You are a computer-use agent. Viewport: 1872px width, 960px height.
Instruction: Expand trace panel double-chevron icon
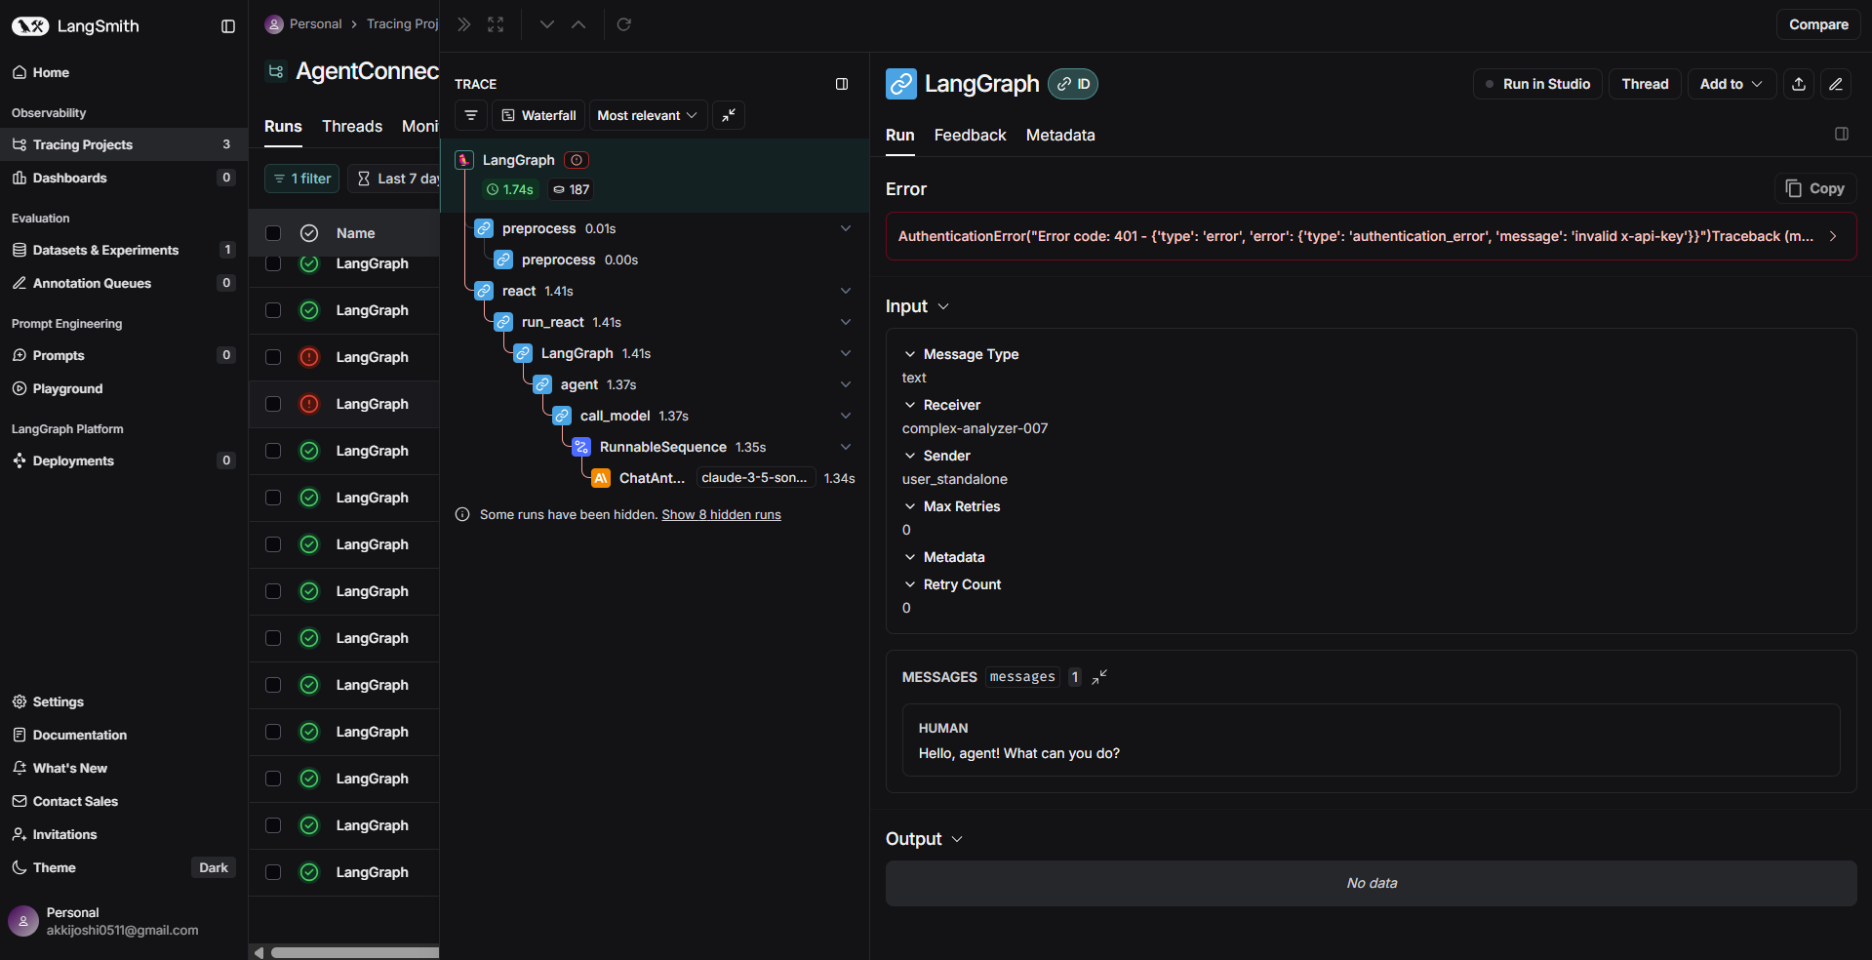click(464, 24)
